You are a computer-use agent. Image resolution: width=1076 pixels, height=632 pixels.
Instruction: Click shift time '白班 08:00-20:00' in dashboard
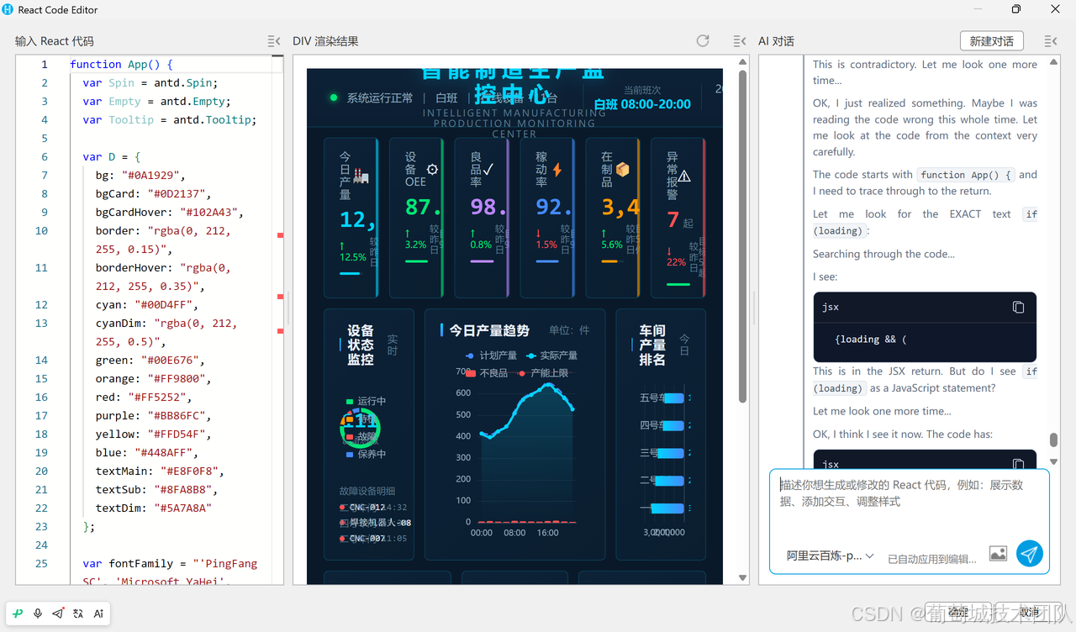pyautogui.click(x=642, y=104)
